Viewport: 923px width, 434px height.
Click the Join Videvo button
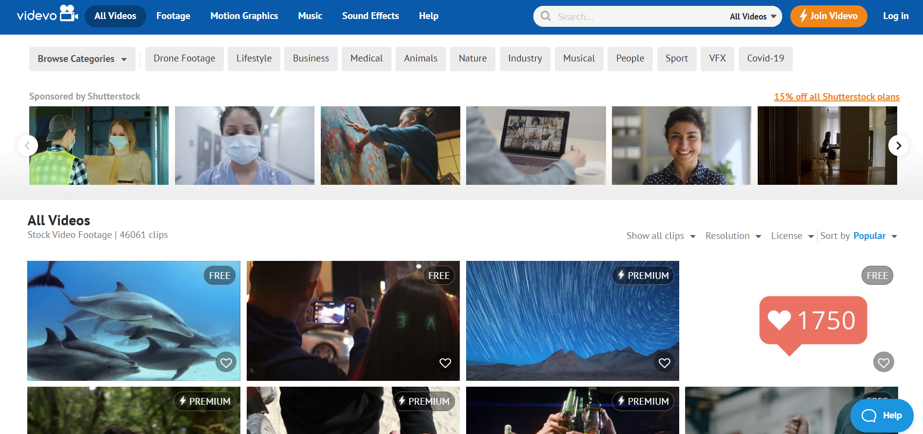828,16
